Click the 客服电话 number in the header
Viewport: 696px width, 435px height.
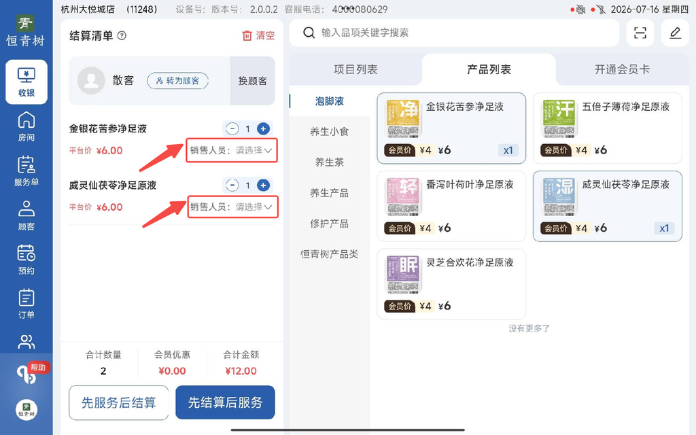(x=360, y=10)
